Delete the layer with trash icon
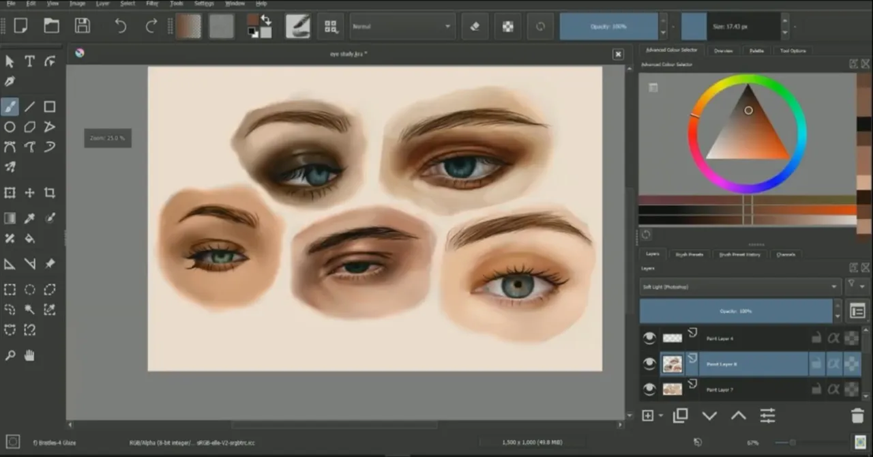 point(857,415)
